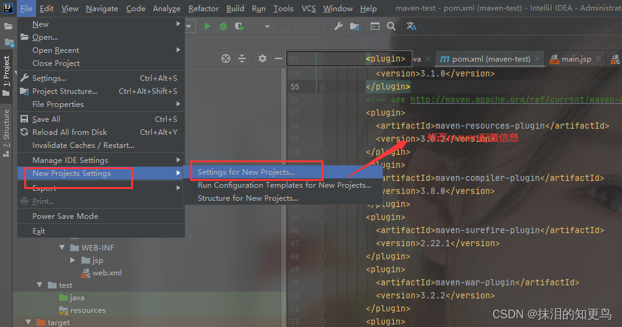Collapse the WEB-INF folder arrow
The height and width of the screenshot is (327, 622).
click(x=62, y=247)
